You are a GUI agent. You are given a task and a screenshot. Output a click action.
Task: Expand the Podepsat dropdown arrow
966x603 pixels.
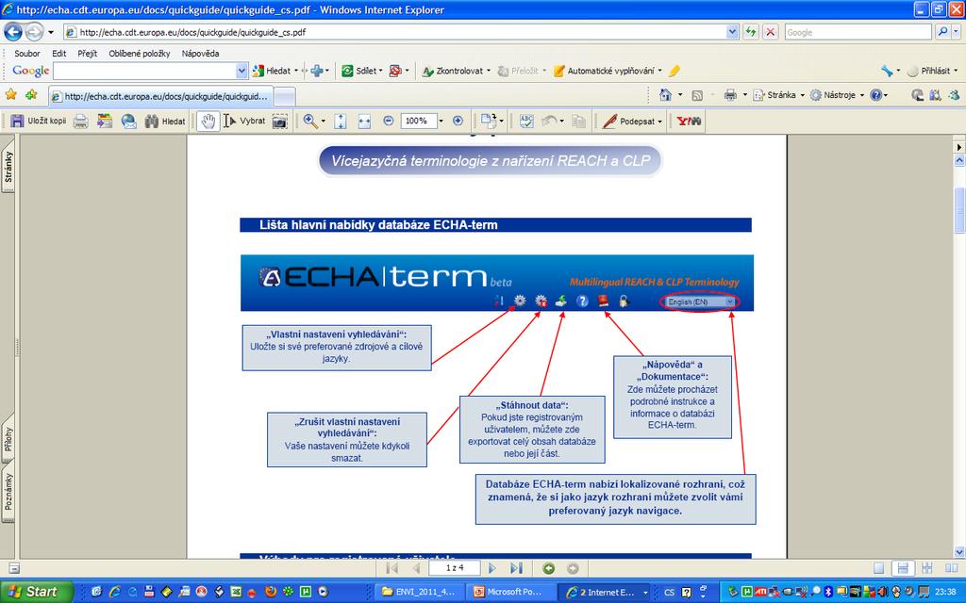pyautogui.click(x=659, y=122)
